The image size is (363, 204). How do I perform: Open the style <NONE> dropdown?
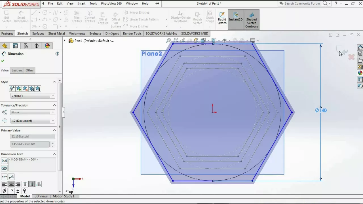tap(33, 96)
